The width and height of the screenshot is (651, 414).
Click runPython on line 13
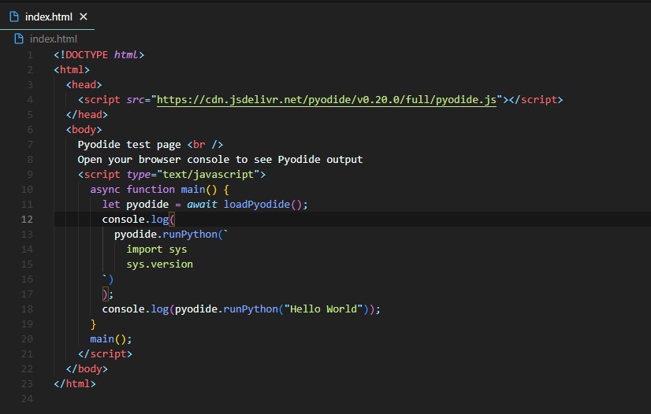pyautogui.click(x=190, y=234)
